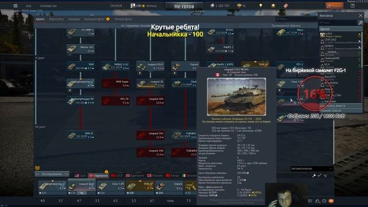Select the premium VT1-2 card
The height and width of the screenshot is (207, 368).
point(290,67)
